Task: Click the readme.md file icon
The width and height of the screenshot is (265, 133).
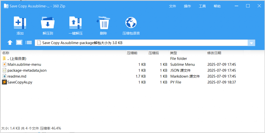Action: pyautogui.click(x=5, y=76)
